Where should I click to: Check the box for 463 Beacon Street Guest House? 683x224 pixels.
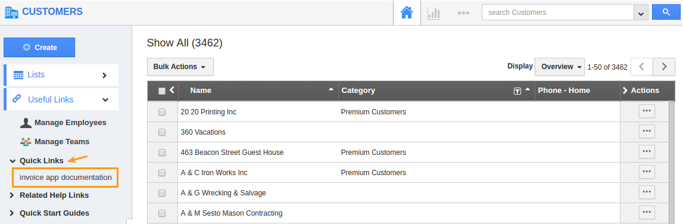pyautogui.click(x=162, y=153)
